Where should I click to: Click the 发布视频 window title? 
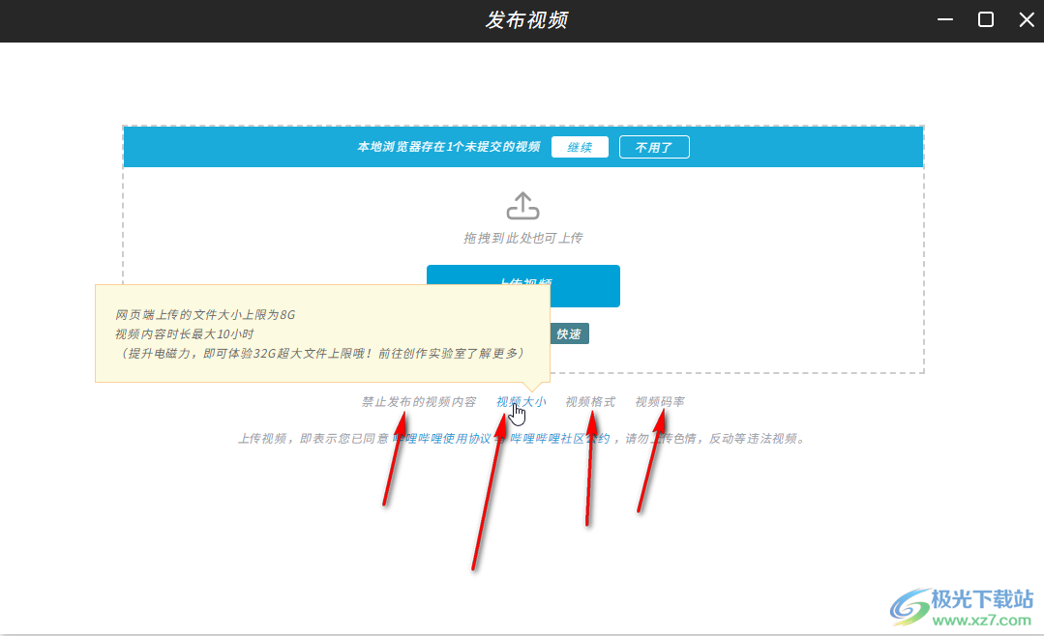[526, 20]
